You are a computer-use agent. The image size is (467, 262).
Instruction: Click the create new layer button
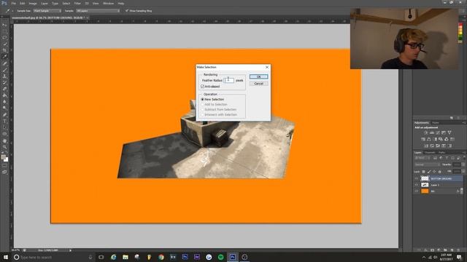[x=452, y=250]
